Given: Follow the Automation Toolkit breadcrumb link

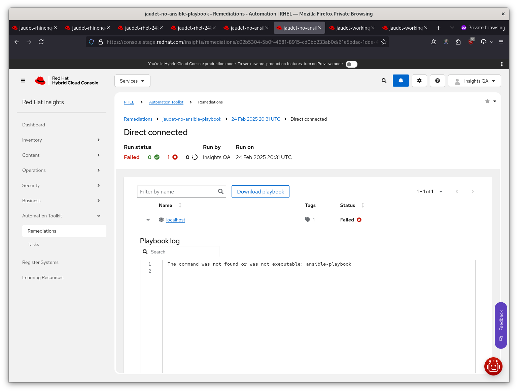Looking at the screenshot, I should tap(166, 102).
